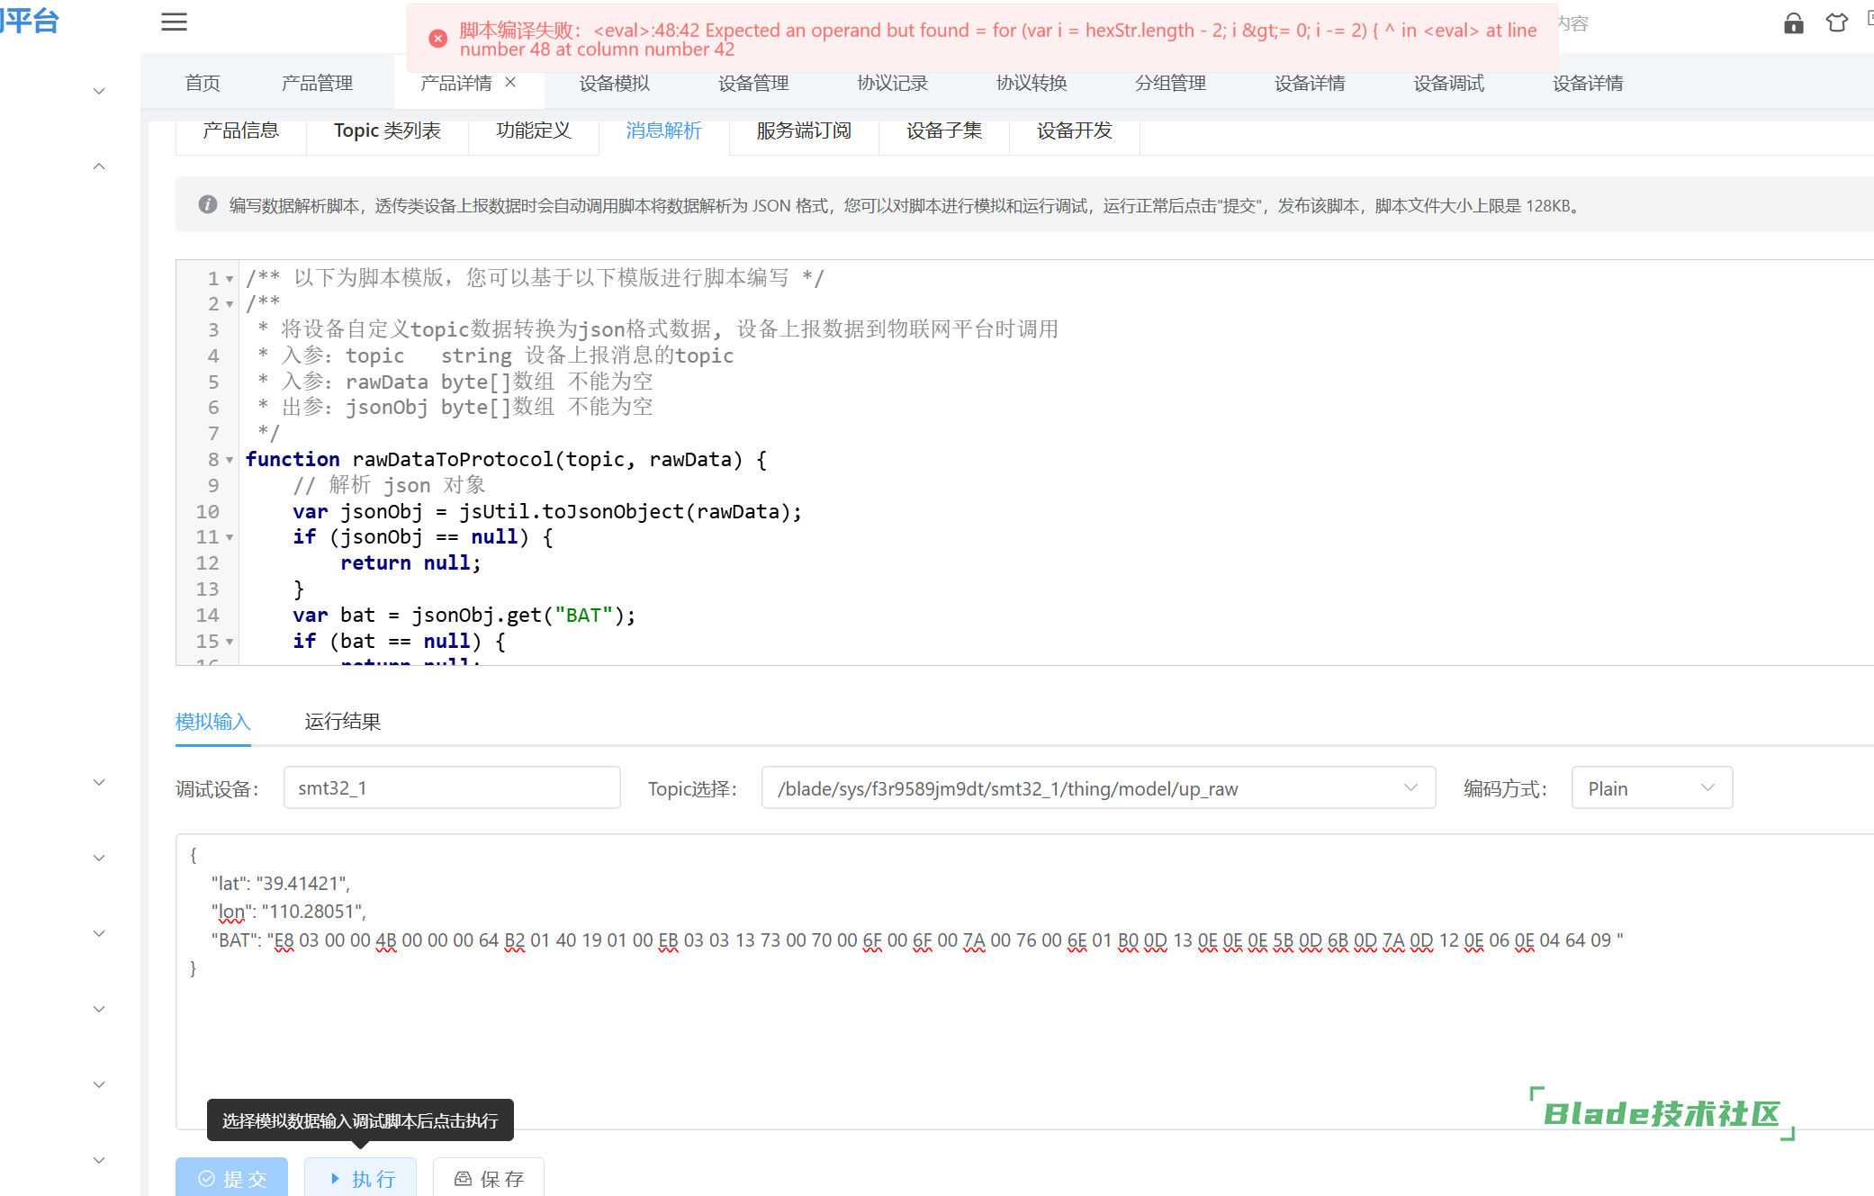Open the 功能定义 tab
The image size is (1874, 1196).
point(533,130)
